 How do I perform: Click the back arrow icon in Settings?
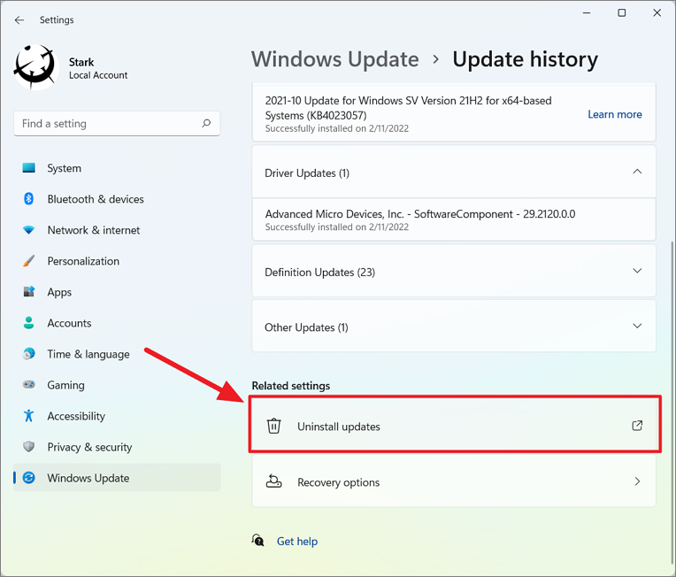coord(19,19)
